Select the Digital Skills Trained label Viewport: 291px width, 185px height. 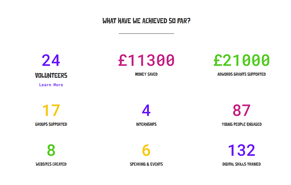point(242,164)
